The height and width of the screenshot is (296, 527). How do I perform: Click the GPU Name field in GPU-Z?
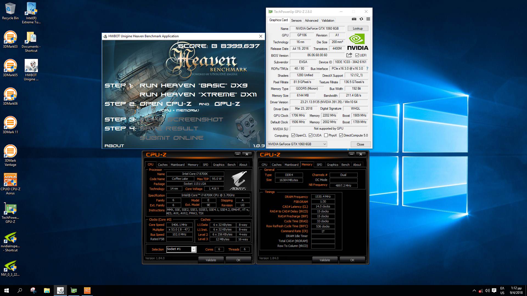point(317,29)
